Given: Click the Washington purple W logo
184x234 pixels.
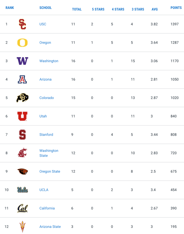Looking at the screenshot, I should click(23, 61).
